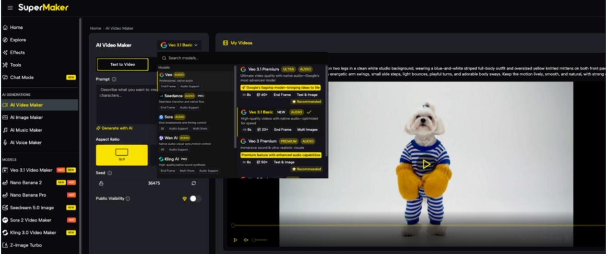Toggle the Public Visibility switch
Viewport: 606px width, 254px height.
(195, 198)
